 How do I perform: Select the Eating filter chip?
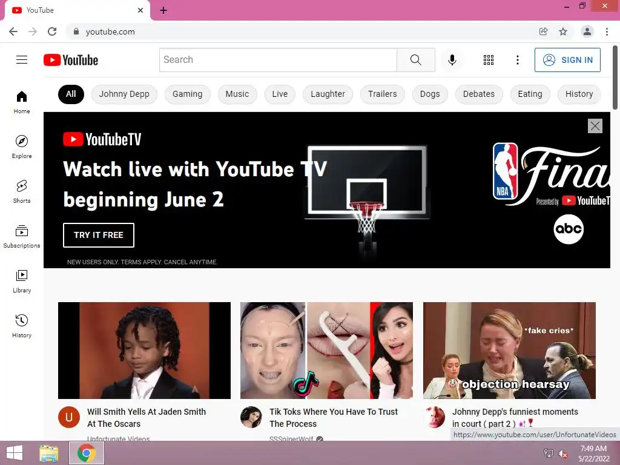(530, 94)
